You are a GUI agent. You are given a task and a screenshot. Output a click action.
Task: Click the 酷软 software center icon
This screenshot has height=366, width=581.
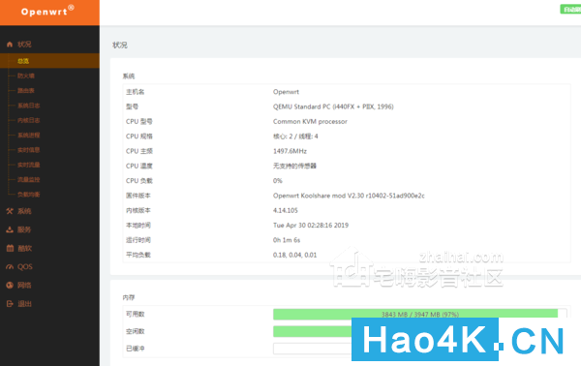10,248
